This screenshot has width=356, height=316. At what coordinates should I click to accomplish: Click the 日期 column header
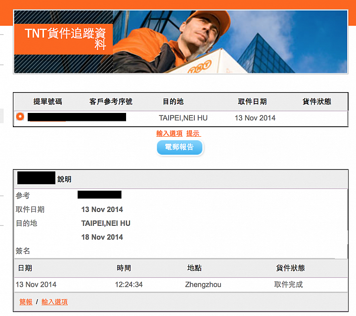25,268
